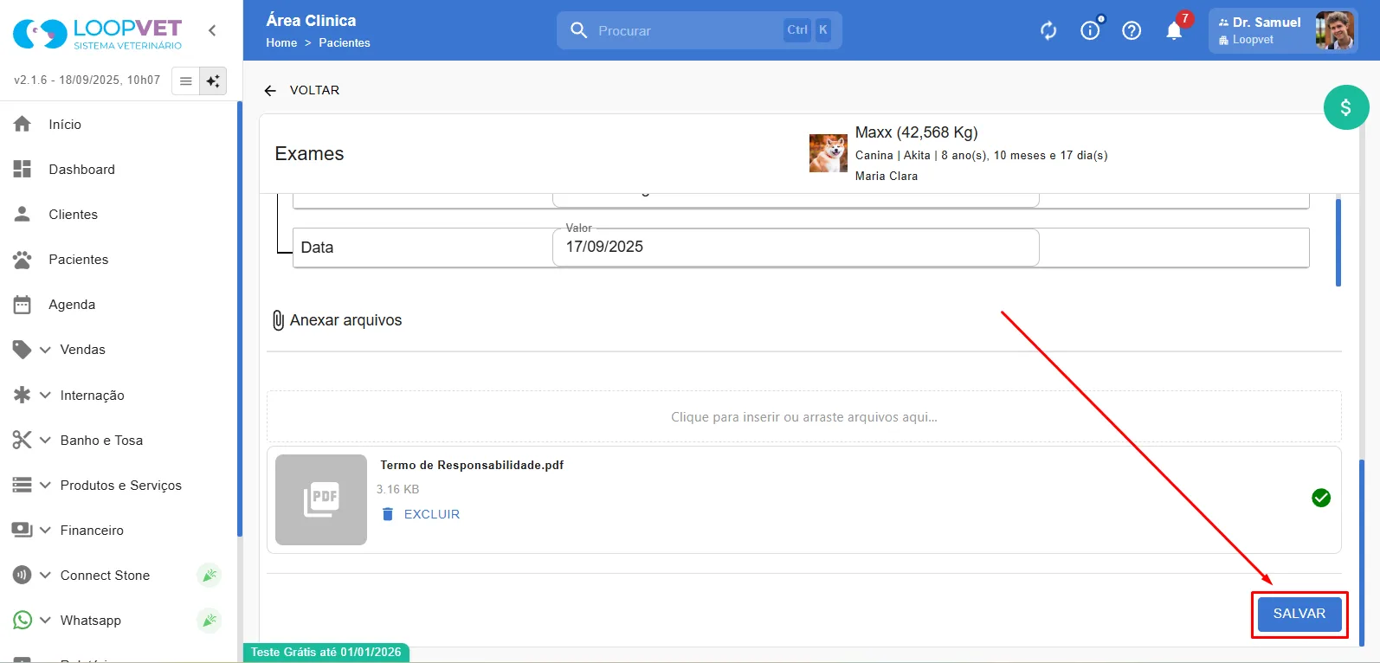1380x663 pixels.
Task: Click the hamburger lines icon below version
Action: [185, 80]
